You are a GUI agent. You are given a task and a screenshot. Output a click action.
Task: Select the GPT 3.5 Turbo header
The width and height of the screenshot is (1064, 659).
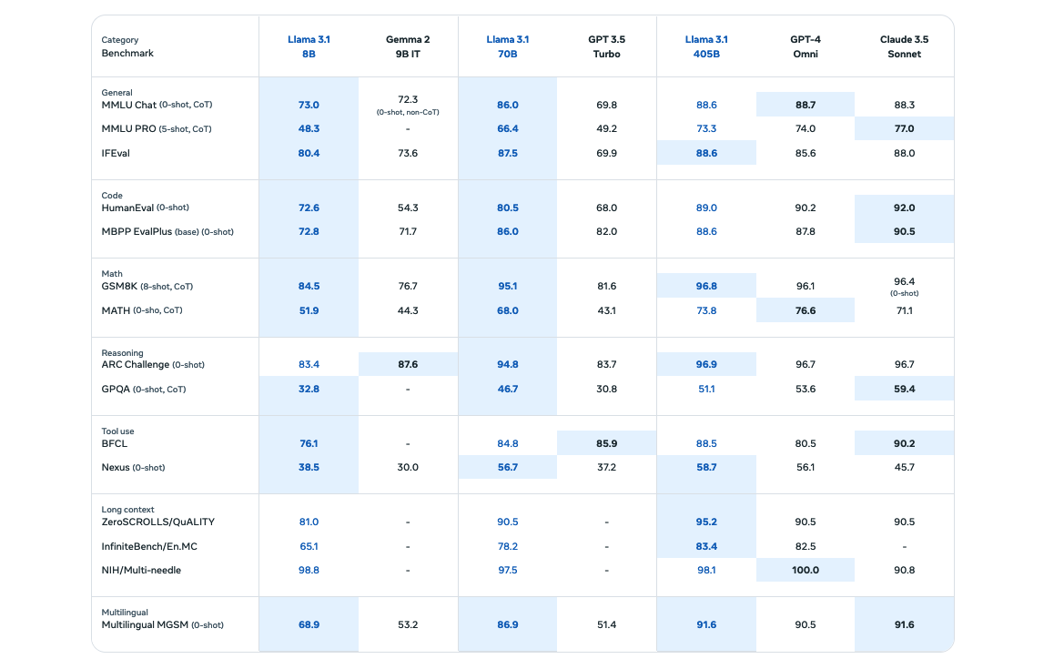[607, 46]
